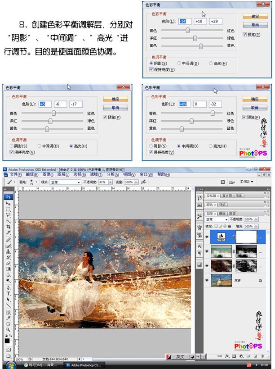Open the 工作区 (Workspace) dropdown
The width and height of the screenshot is (275, 369).
click(247, 182)
